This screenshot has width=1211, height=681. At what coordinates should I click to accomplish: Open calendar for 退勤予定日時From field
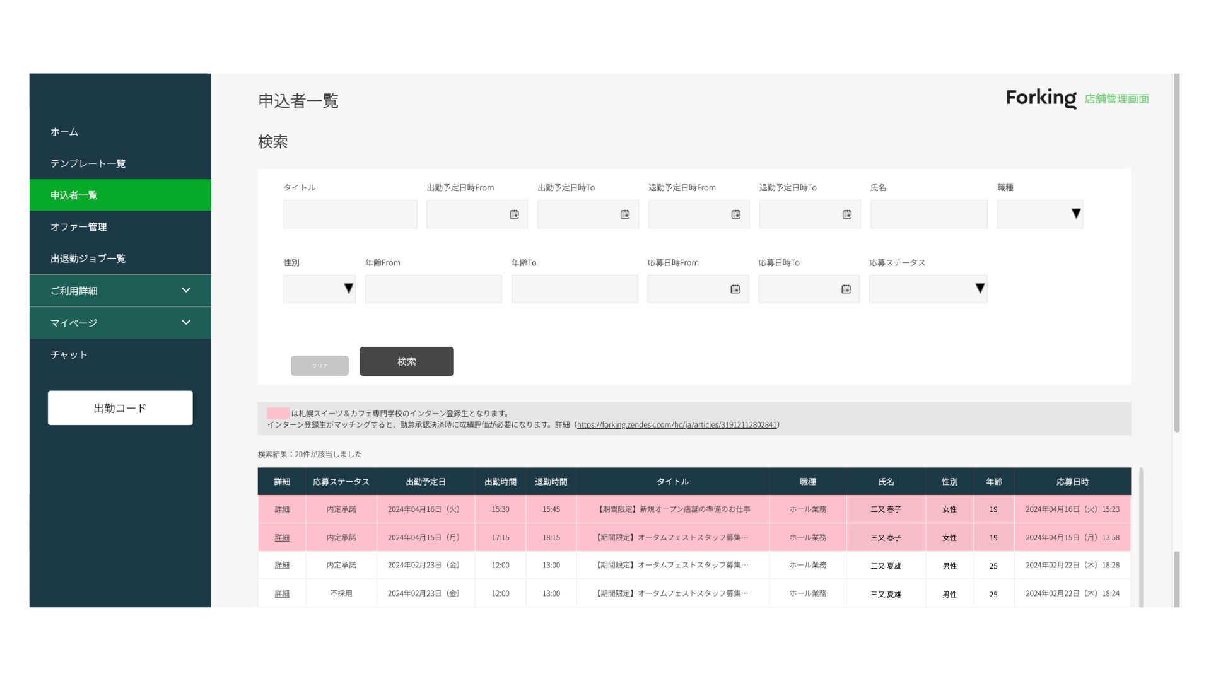pos(735,214)
